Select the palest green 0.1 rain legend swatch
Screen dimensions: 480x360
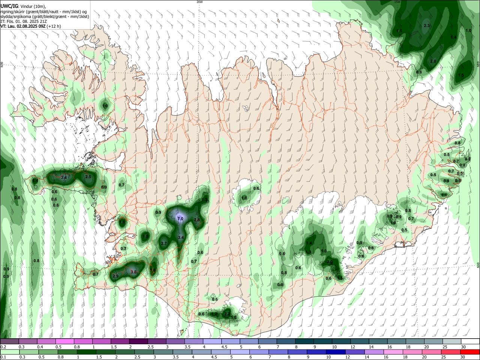pyautogui.click(x=10, y=352)
